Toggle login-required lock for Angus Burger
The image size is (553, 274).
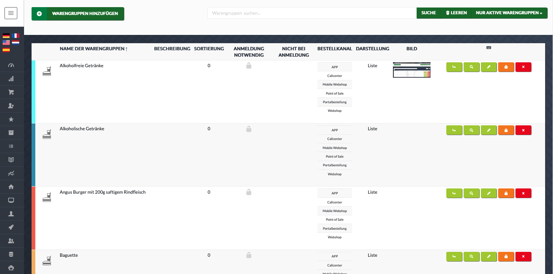click(249, 192)
